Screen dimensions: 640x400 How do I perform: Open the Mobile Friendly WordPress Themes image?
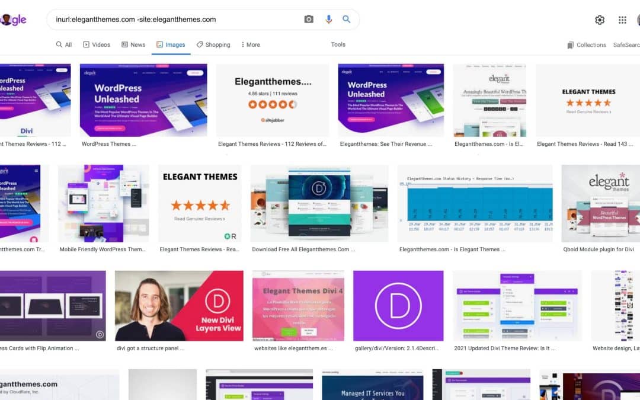(104, 203)
